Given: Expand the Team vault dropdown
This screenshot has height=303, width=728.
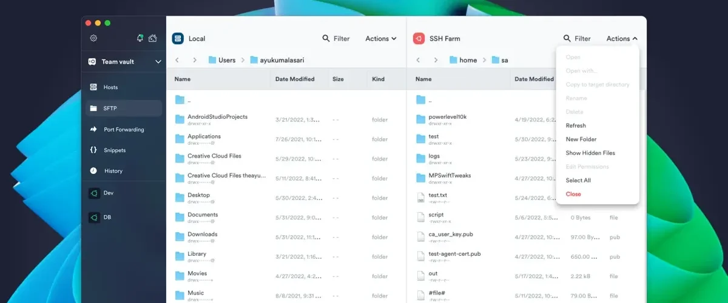Looking at the screenshot, I should click(x=158, y=61).
